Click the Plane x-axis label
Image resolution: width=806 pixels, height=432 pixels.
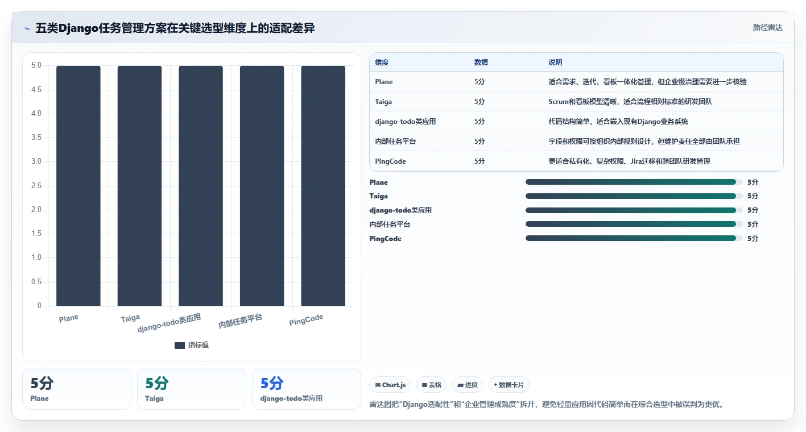(x=69, y=318)
